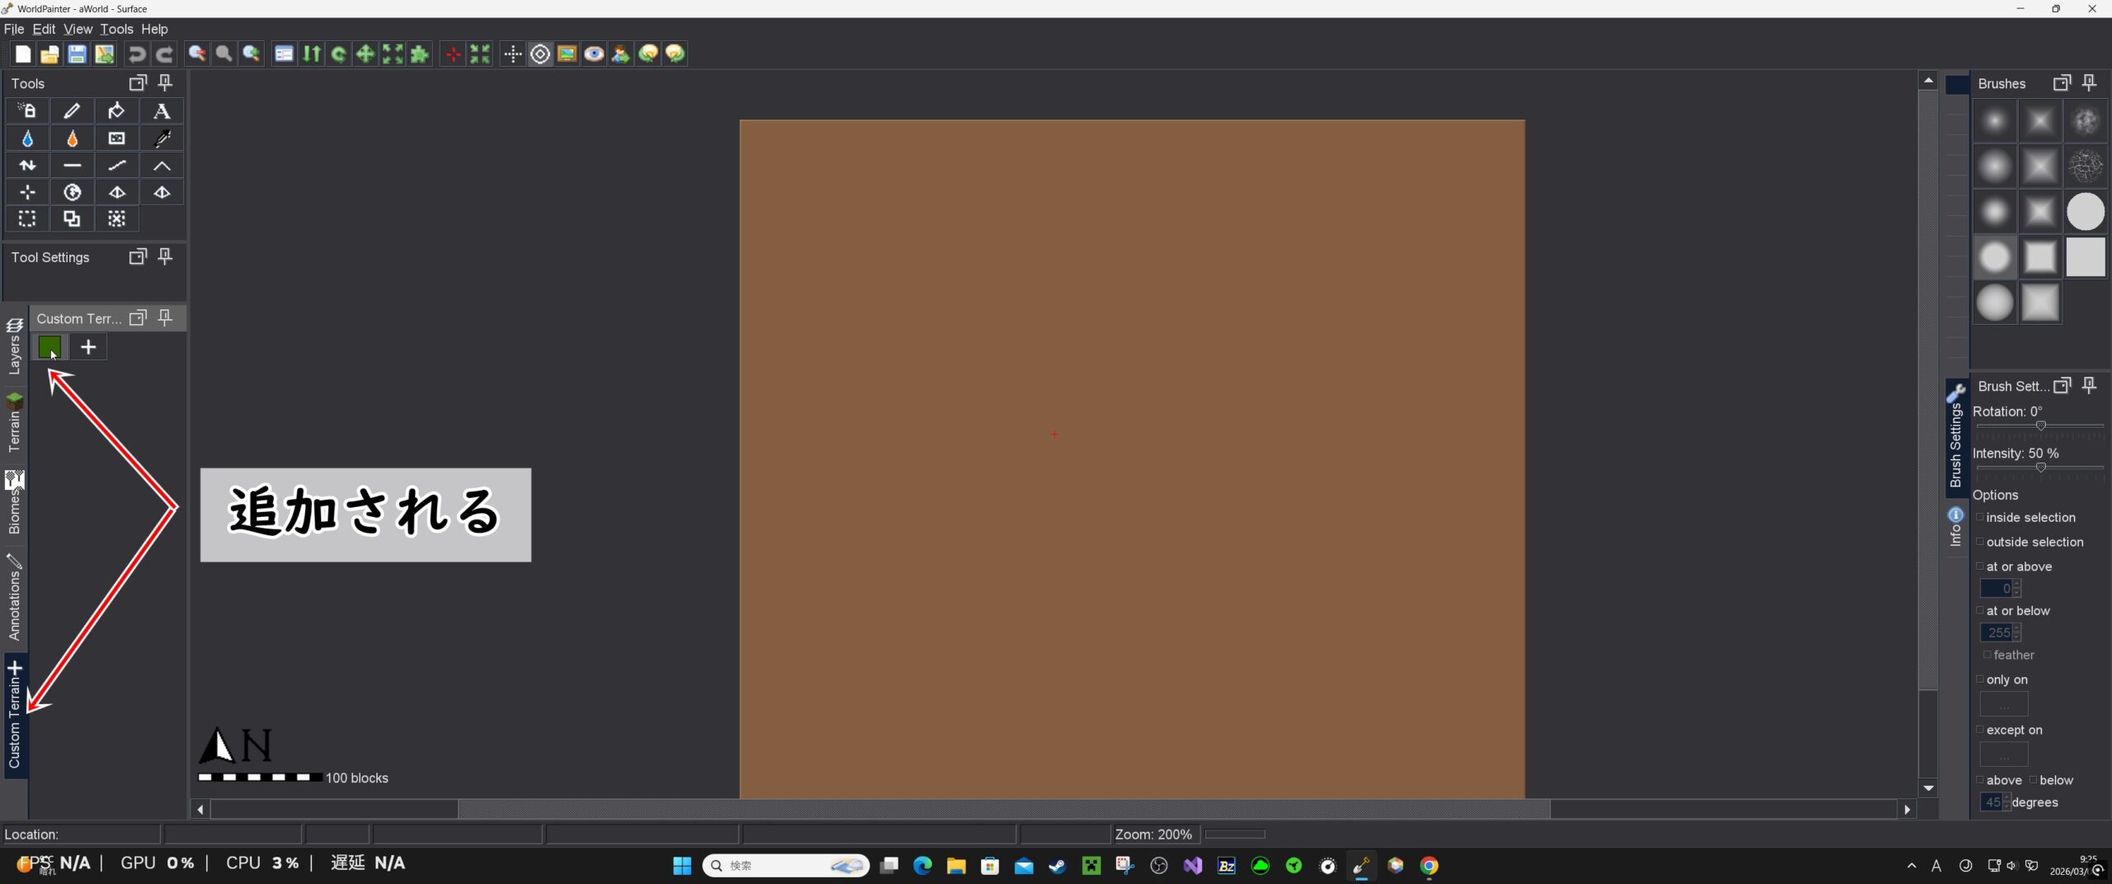Float the Brushes panel window
Image resolution: width=2112 pixels, height=884 pixels.
click(x=2061, y=82)
